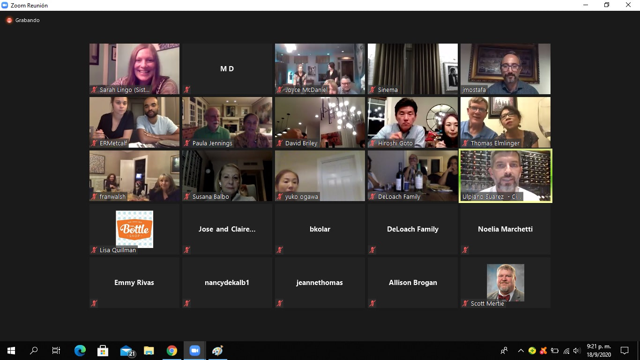The height and width of the screenshot is (360, 640).
Task: Select Ulpiano Suarez's highlighted video tile
Action: (x=506, y=175)
